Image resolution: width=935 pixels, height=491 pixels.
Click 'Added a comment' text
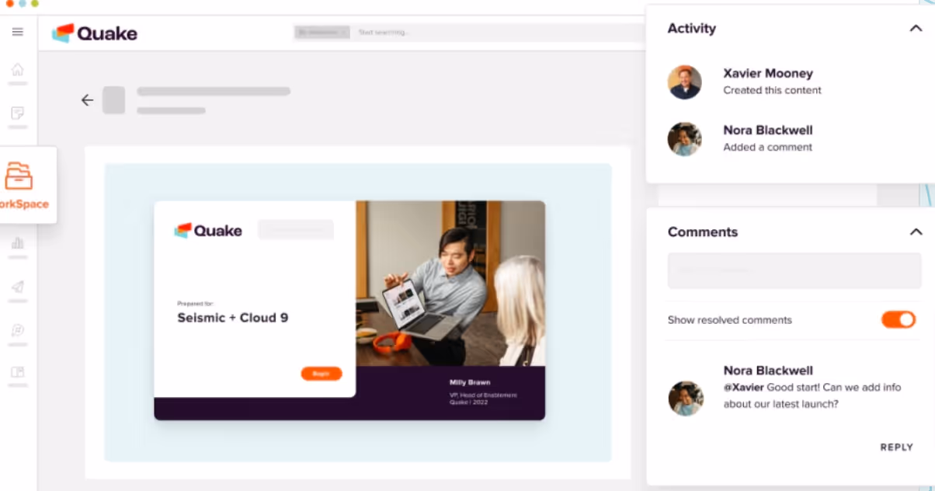[767, 147]
